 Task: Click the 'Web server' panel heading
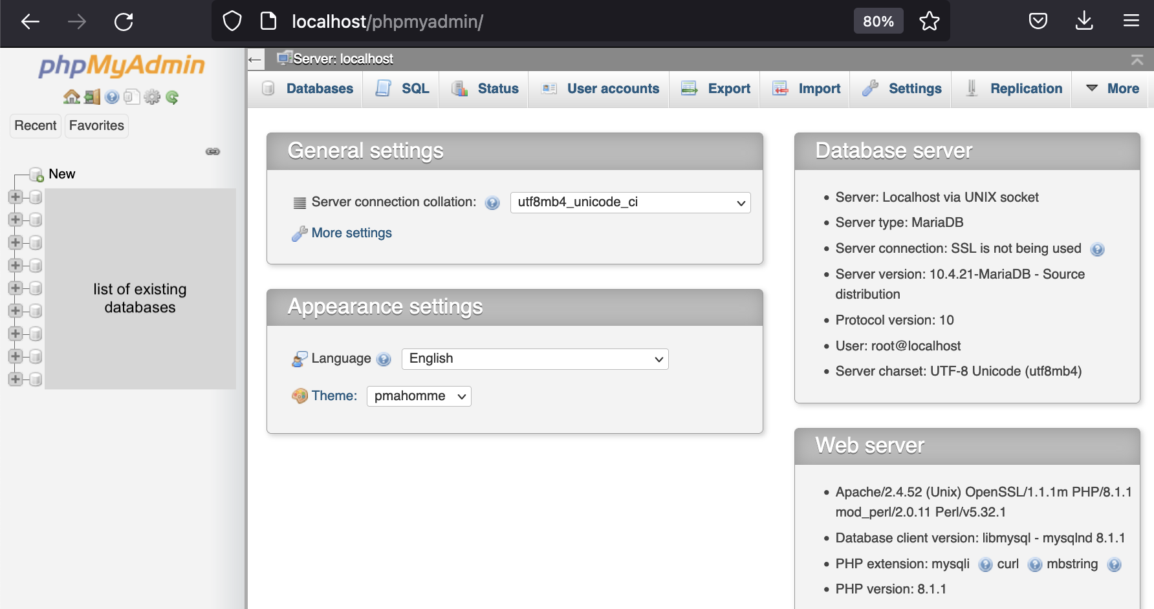(x=869, y=445)
